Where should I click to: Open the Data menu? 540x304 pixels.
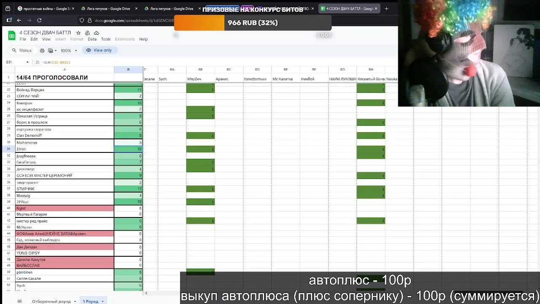tap(92, 39)
